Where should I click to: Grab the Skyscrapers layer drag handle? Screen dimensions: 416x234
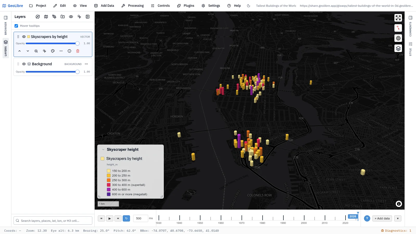pos(18,37)
